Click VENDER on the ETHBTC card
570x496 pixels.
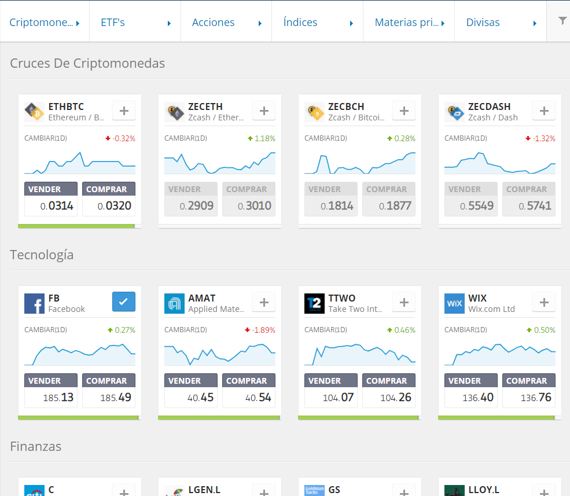click(x=51, y=199)
